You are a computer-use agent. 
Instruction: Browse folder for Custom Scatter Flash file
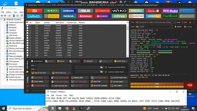click(x=101, y=72)
